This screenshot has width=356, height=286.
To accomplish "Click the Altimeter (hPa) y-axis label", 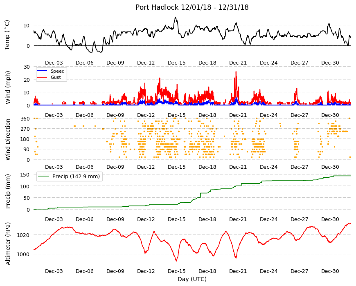I will pyautogui.click(x=8, y=244).
